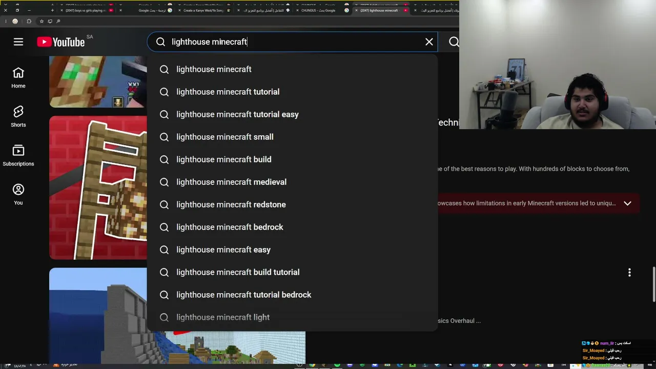Clear the search box with the X
Image resolution: width=656 pixels, height=369 pixels.
tap(429, 42)
